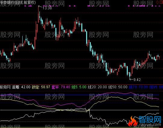The image size is (163, 128).
Task: Click the 活筹: 42.00 indicator value
Action: point(21,87)
